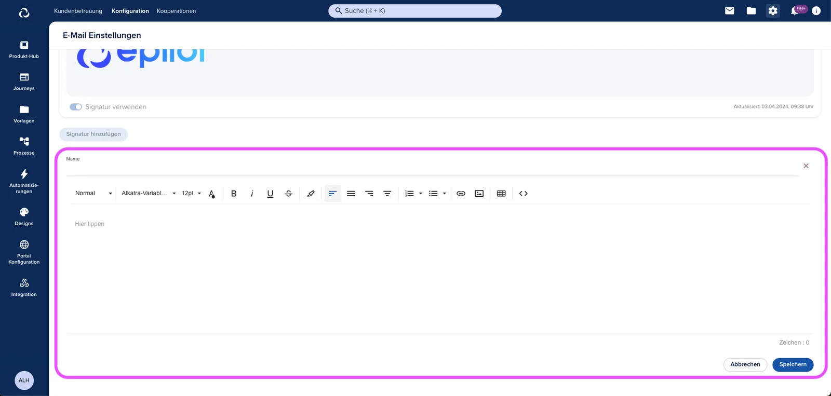The width and height of the screenshot is (831, 396).
Task: Open Prozesse in the sidebar
Action: [x=24, y=146]
